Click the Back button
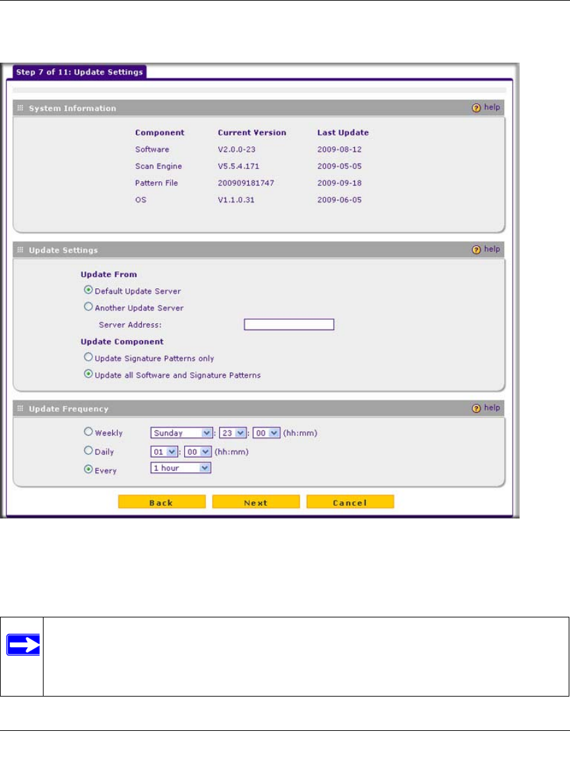 point(162,502)
